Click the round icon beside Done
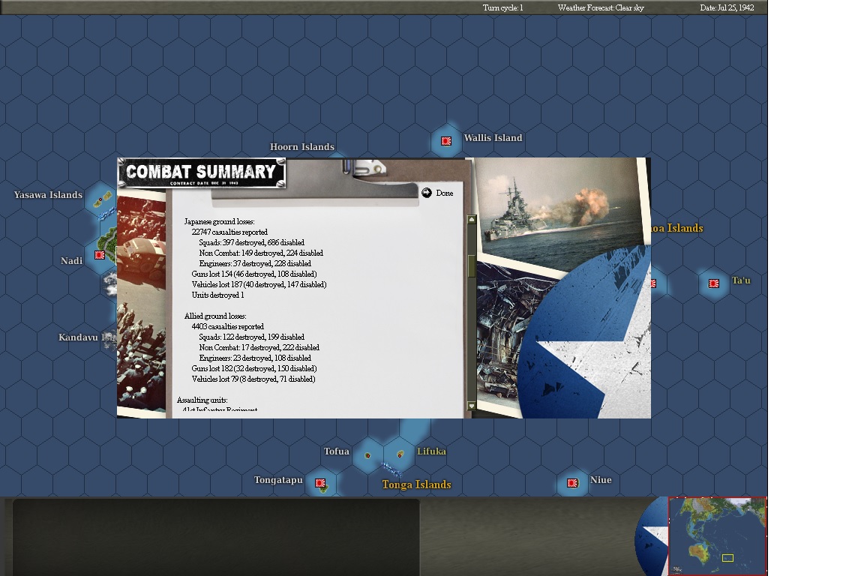864x576 pixels. pos(427,192)
